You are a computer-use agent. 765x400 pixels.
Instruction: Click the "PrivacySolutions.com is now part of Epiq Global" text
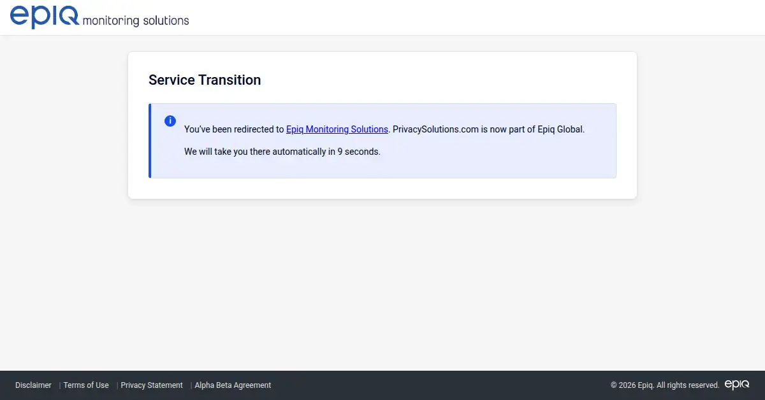pyautogui.click(x=488, y=129)
